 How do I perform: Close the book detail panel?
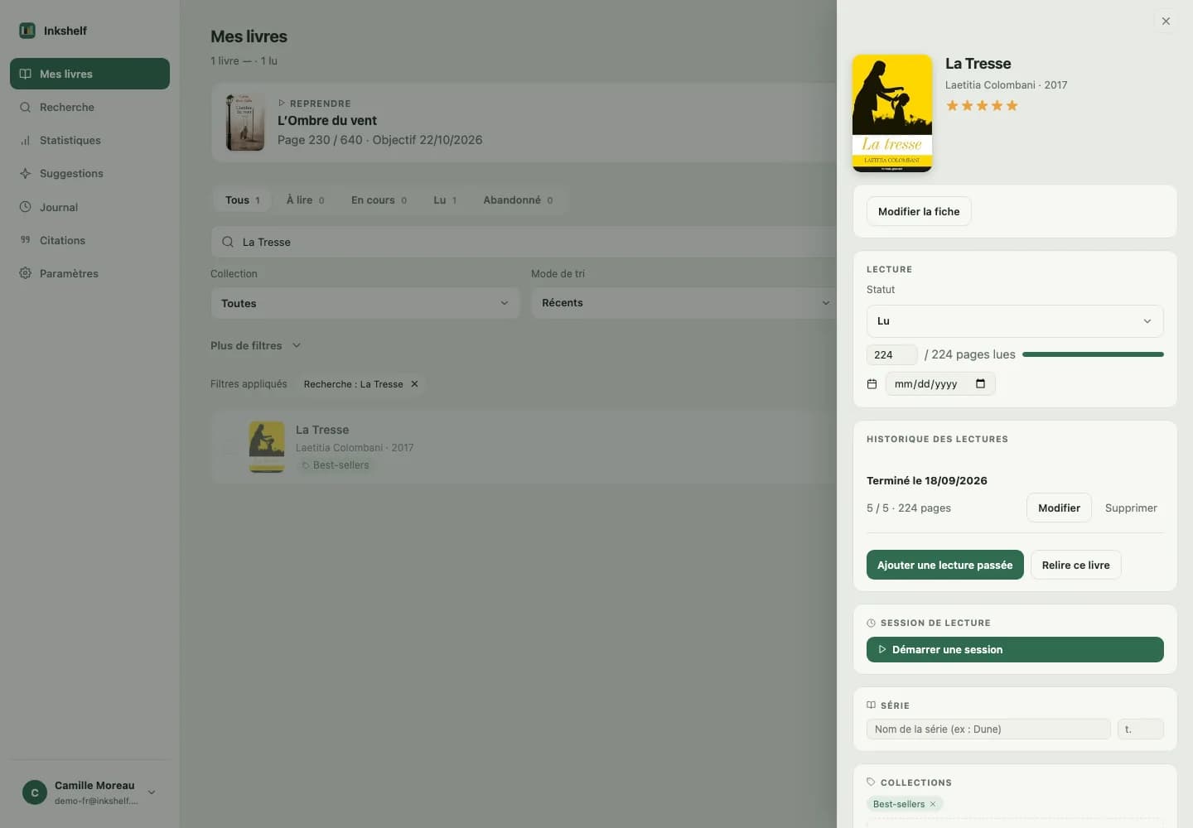point(1166,22)
